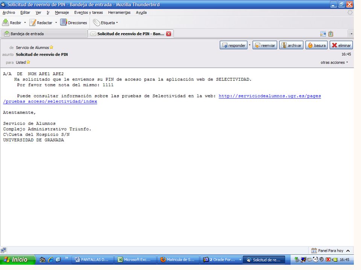Click the recipient name Usted
Image resolution: width=361 pixels, height=270 pixels.
[21, 62]
